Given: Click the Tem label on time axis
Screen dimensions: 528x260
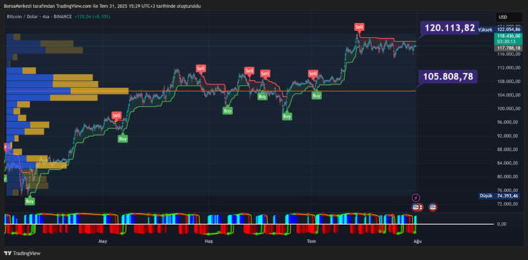Looking at the screenshot, I should point(311,241).
